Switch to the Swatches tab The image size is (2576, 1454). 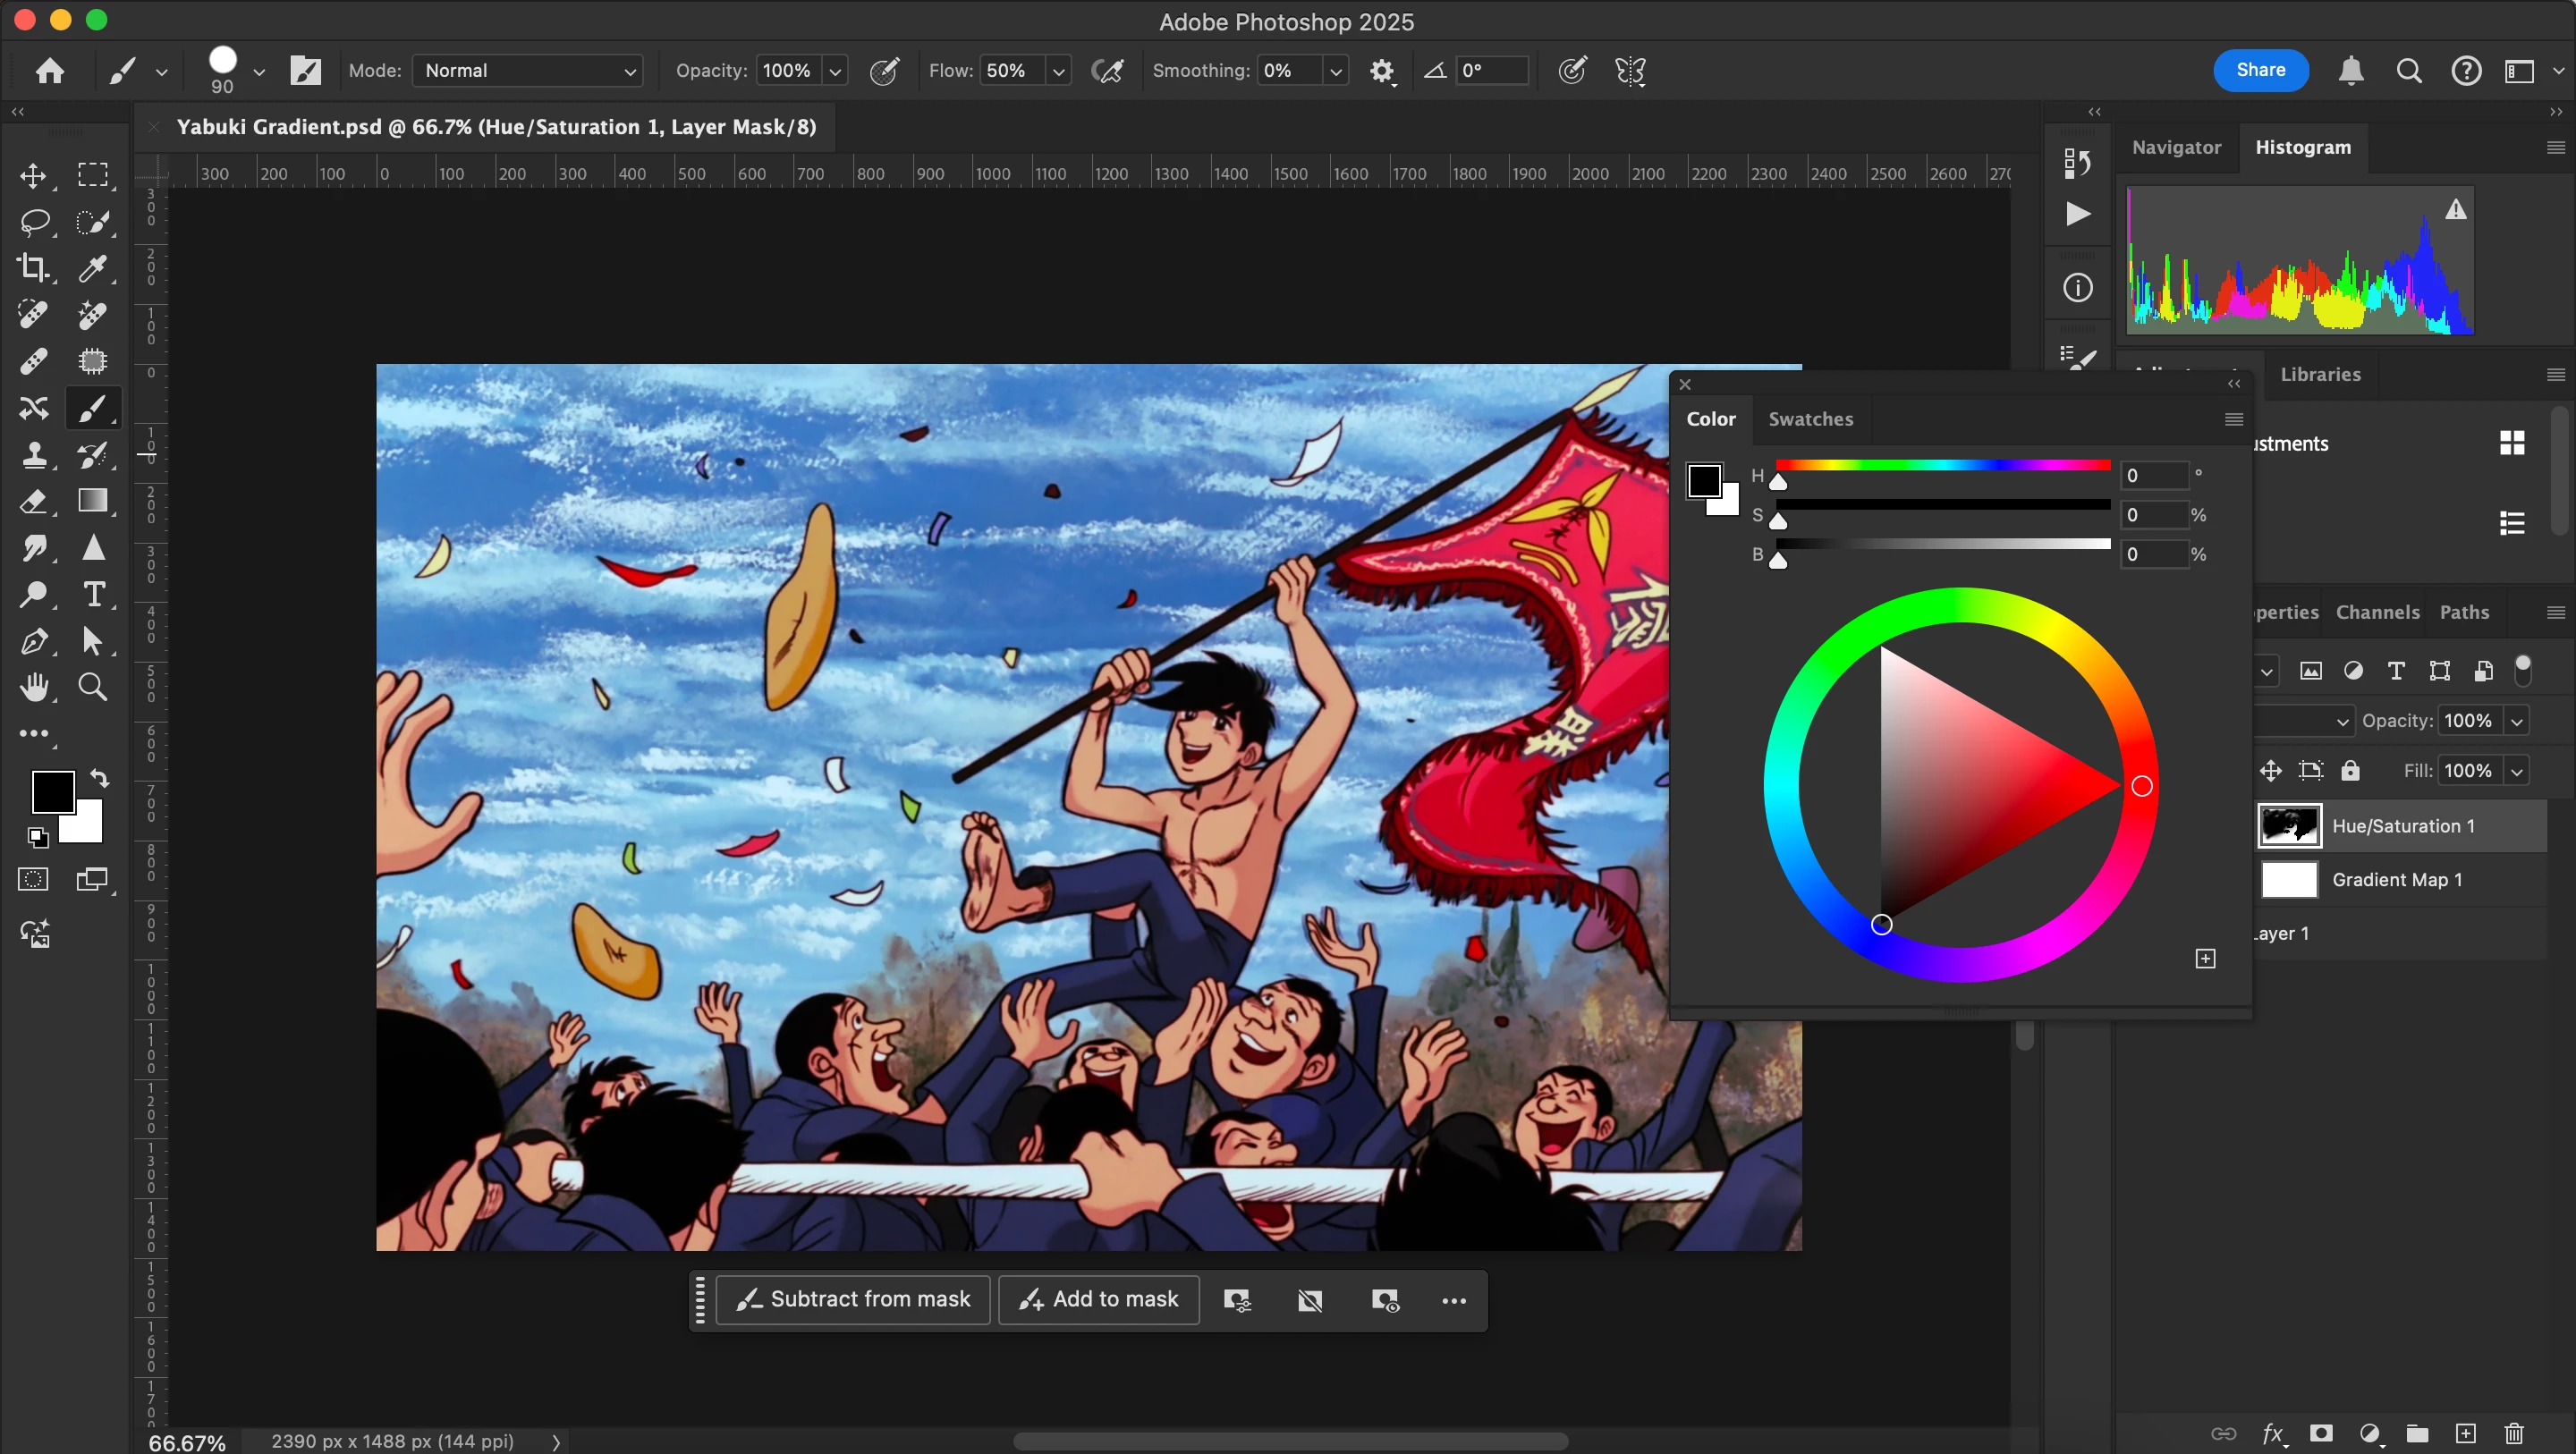1810,419
